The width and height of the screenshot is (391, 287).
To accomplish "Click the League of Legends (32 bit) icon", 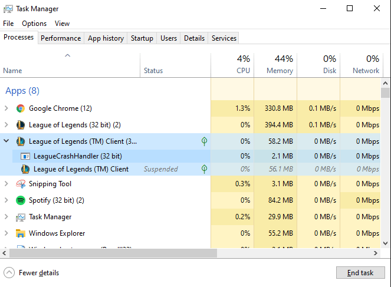I will [x=21, y=125].
